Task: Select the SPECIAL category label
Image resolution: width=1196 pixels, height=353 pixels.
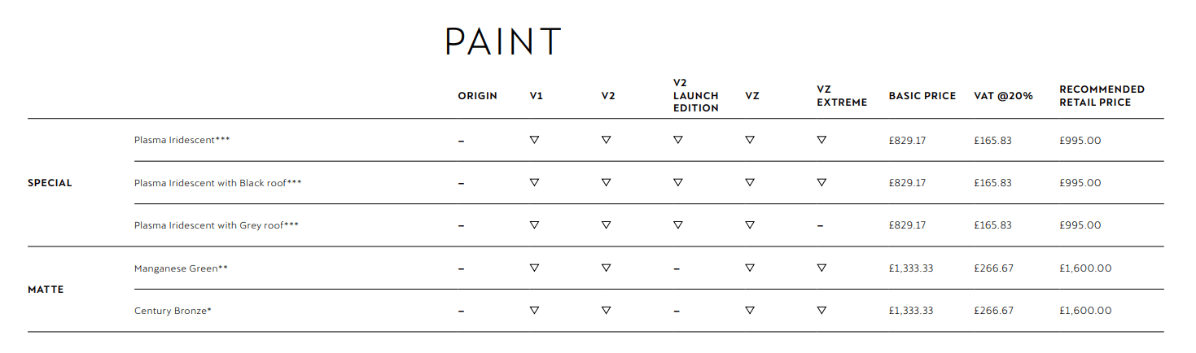Action: [x=50, y=183]
